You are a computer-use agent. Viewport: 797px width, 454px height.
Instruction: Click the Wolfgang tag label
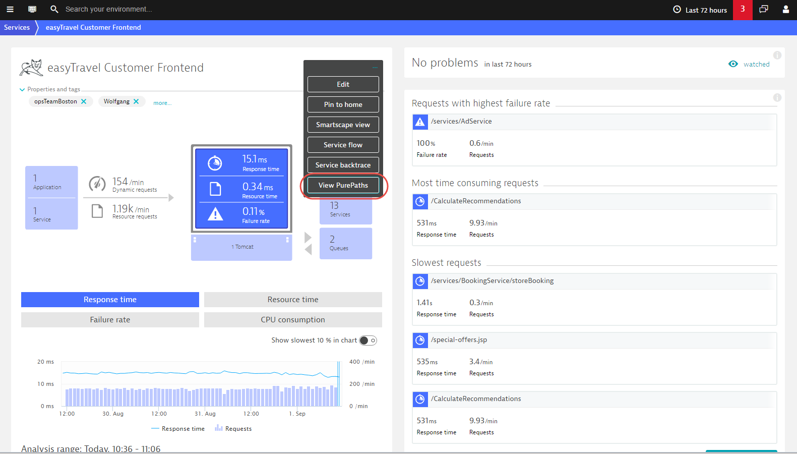pos(116,101)
